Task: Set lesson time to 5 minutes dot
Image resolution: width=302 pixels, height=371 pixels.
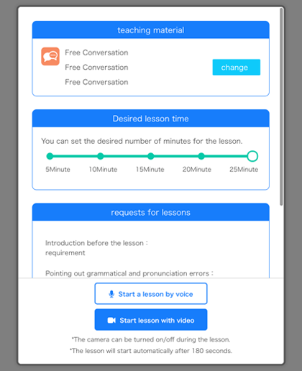Action: pos(50,156)
